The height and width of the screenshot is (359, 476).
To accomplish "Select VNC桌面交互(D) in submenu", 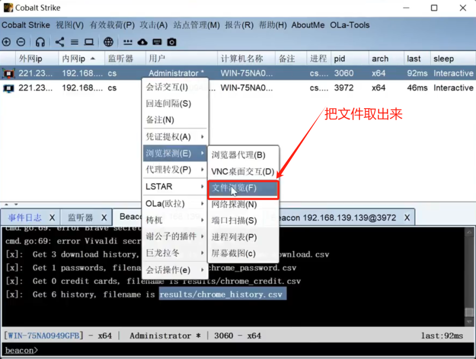I will tap(243, 172).
